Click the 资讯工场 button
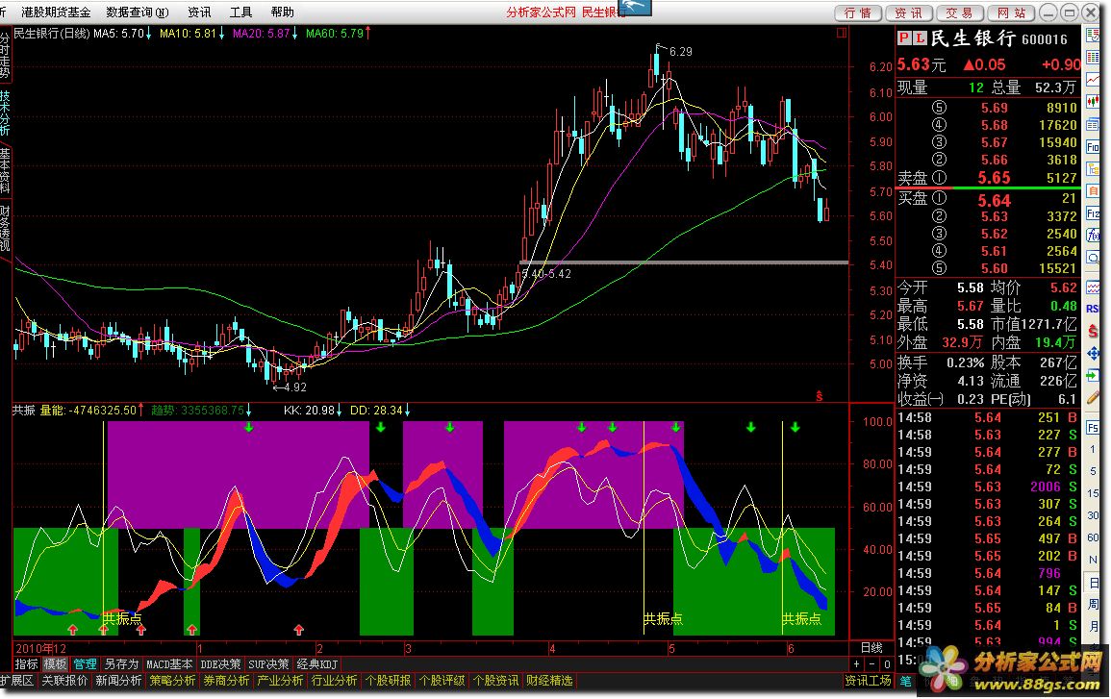This screenshot has height=699, width=1111. pos(868,681)
